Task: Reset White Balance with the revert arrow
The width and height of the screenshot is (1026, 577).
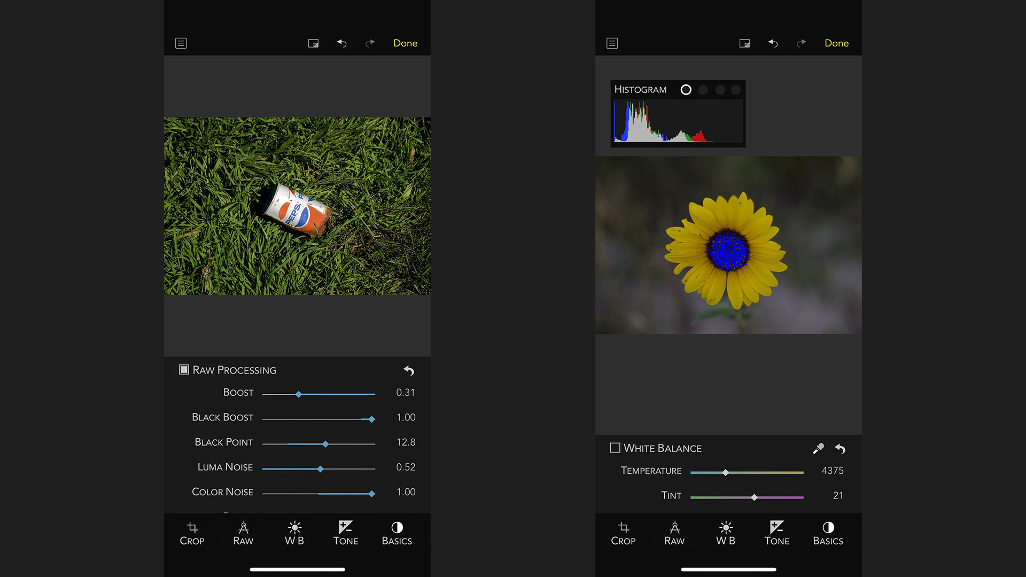Action: 840,449
